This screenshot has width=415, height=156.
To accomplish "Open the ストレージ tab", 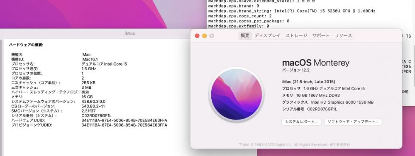I will click(296, 36).
